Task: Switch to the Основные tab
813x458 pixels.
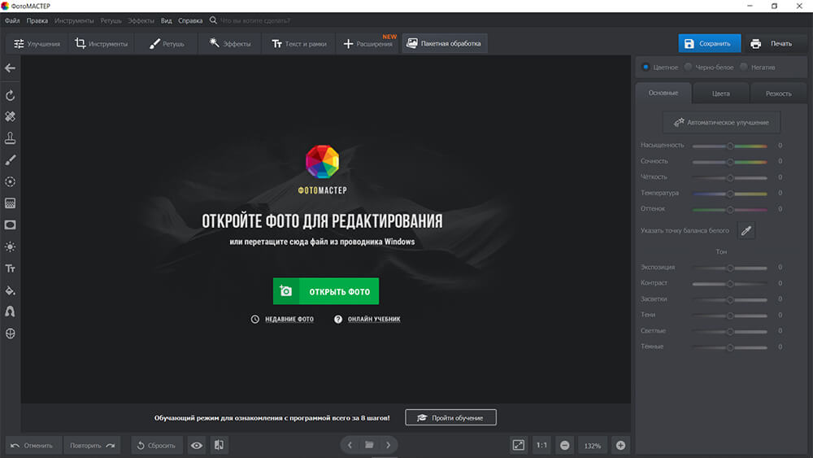Action: [663, 93]
